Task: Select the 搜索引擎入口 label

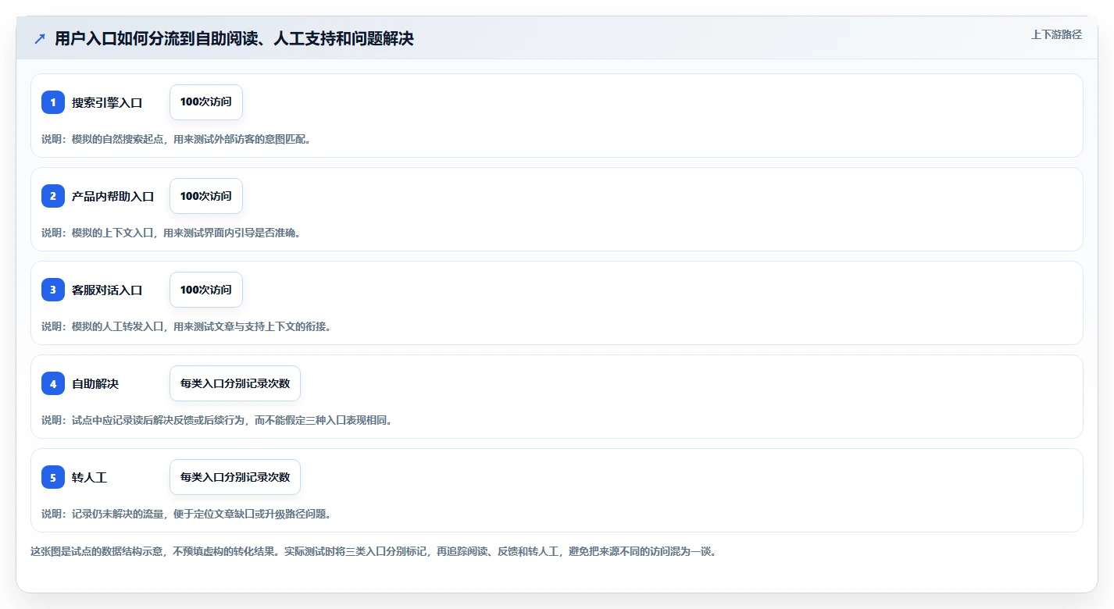Action: pos(107,102)
